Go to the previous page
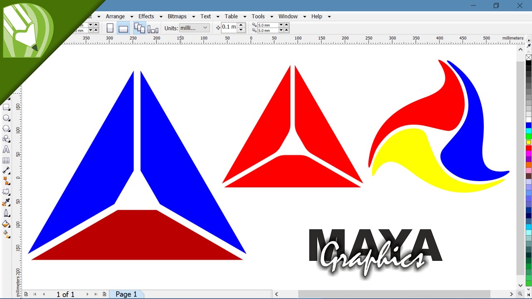 (x=44, y=294)
